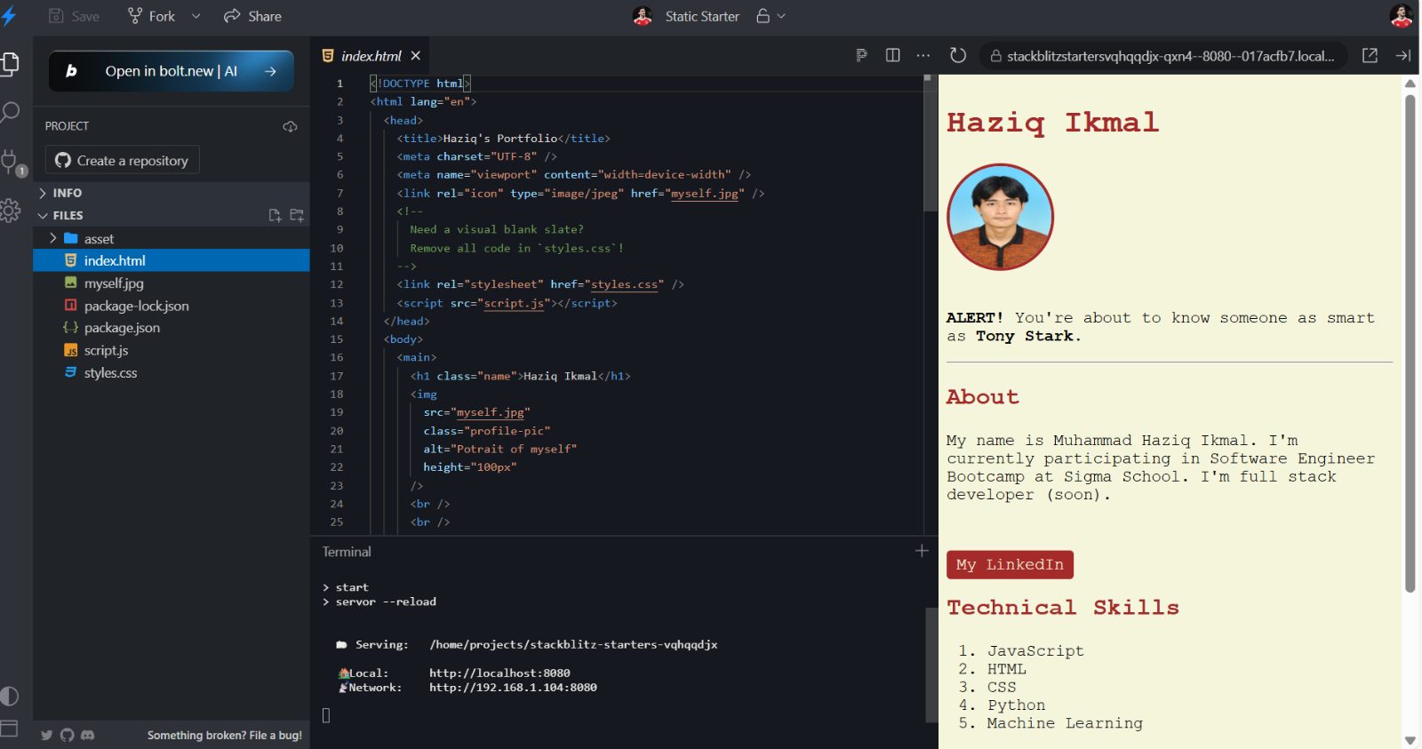This screenshot has height=749, width=1422.
Task: Create a new folder in FILES
Action: click(297, 215)
